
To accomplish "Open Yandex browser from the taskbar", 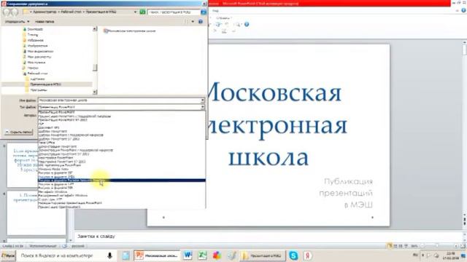I will 308,255.
